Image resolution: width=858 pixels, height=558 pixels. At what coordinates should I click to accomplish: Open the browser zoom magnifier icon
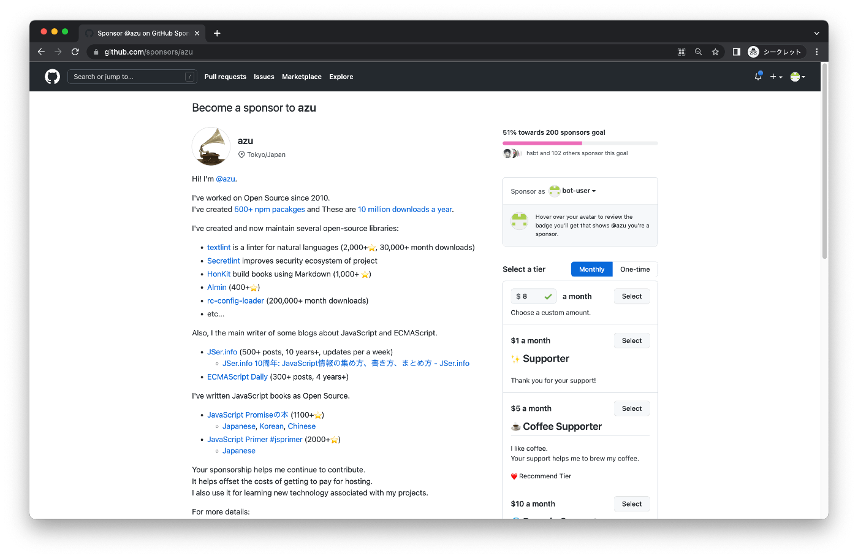pyautogui.click(x=698, y=52)
